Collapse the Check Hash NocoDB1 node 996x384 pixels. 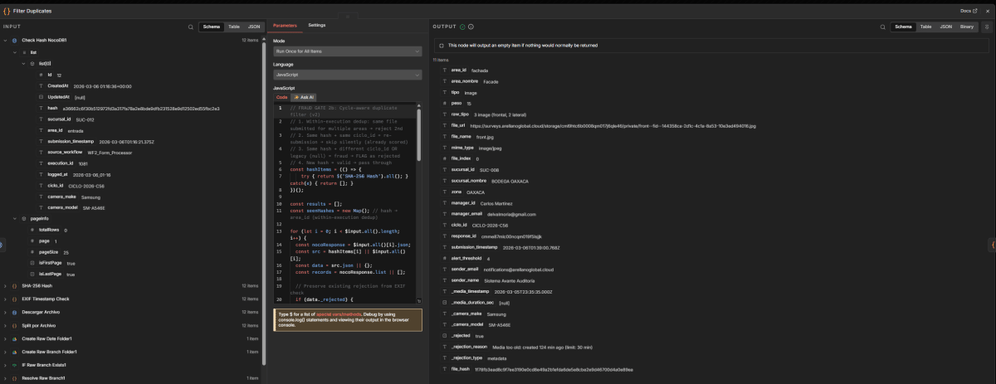click(x=6, y=40)
